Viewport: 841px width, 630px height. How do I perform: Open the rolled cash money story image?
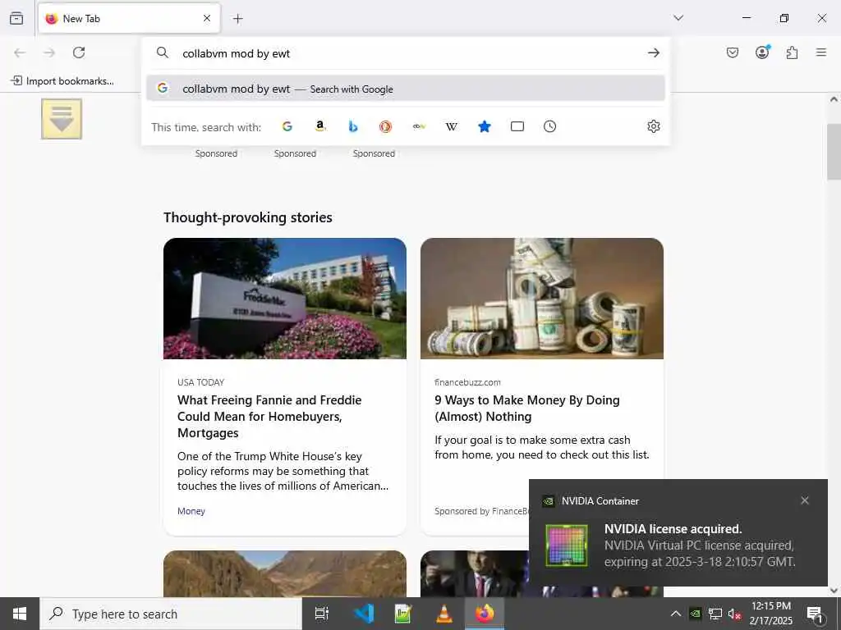pyautogui.click(x=542, y=299)
